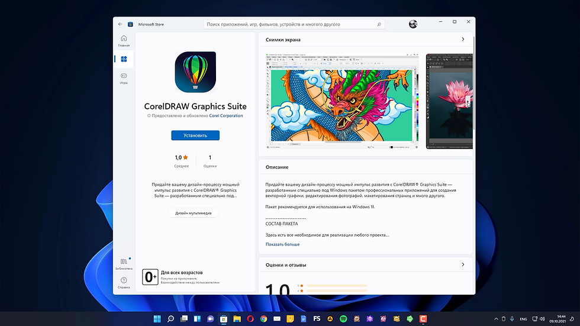Open the apps section icon in the sidebar
Viewport: 580px width, 326px height.
(x=124, y=59)
